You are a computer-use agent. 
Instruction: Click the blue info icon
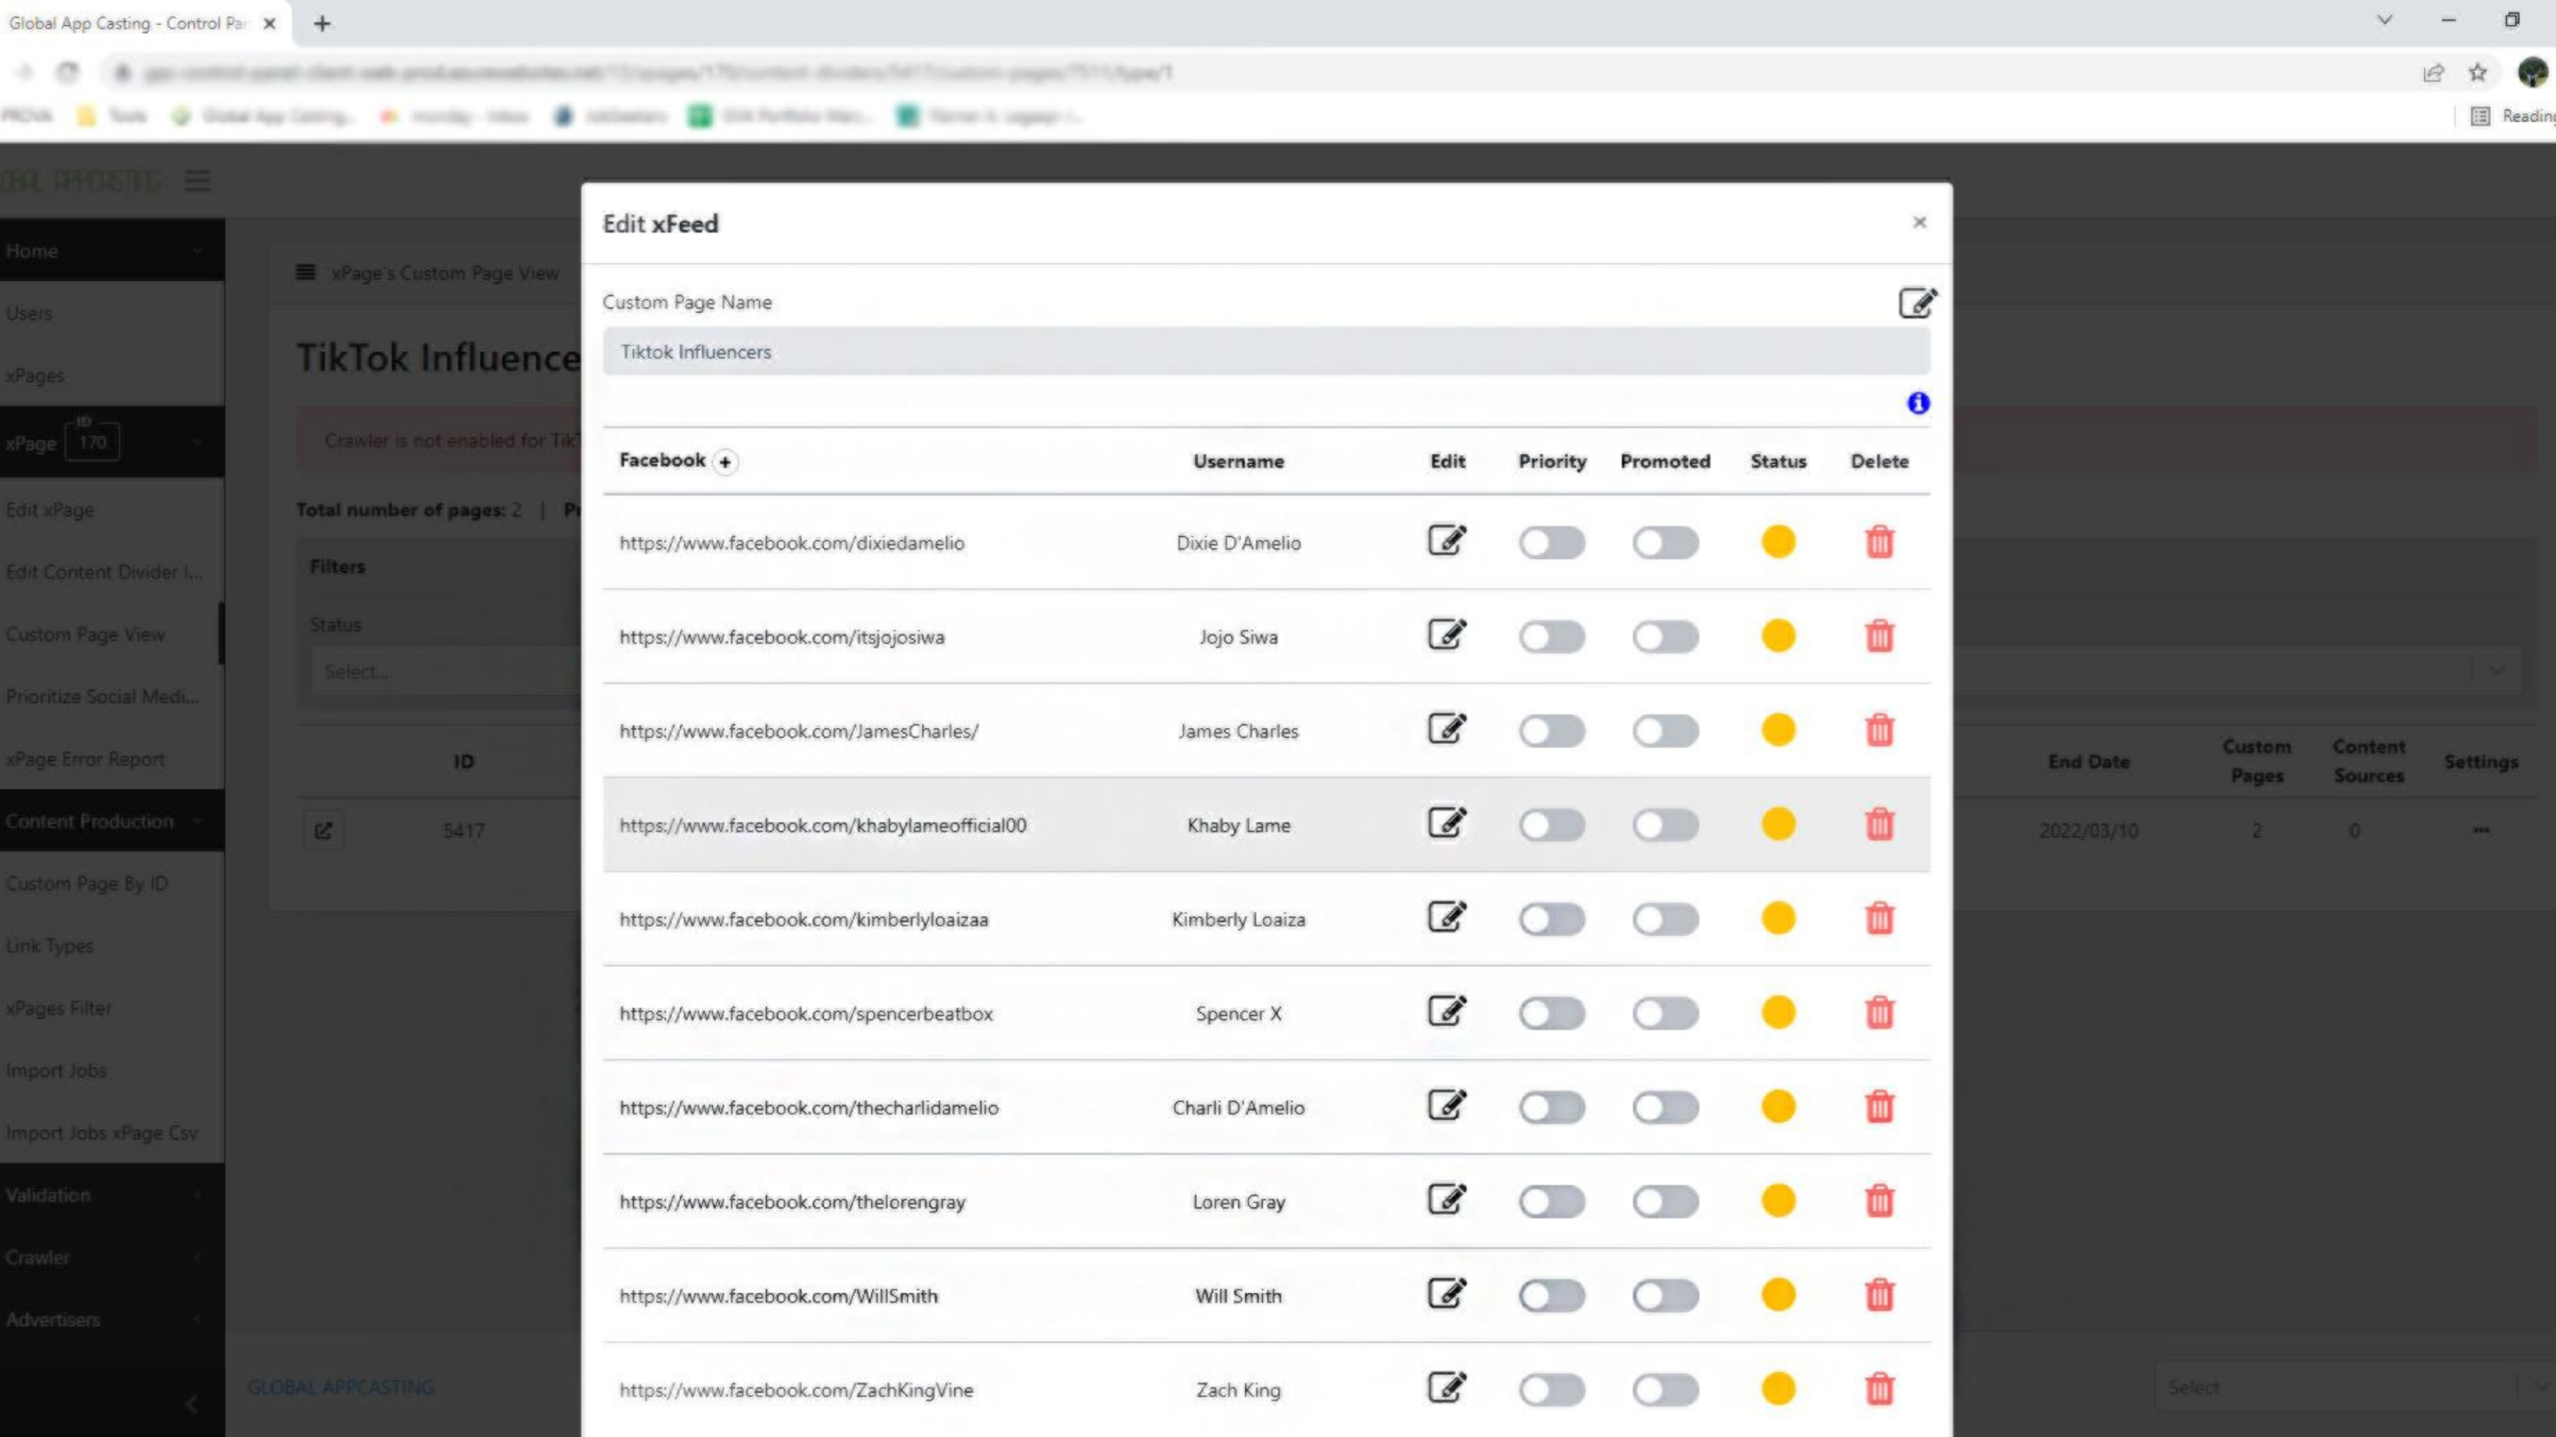coord(1918,402)
